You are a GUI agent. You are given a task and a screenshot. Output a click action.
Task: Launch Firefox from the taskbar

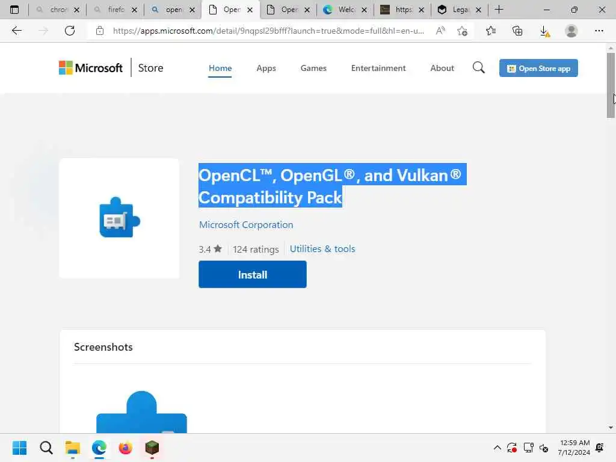[125, 448]
